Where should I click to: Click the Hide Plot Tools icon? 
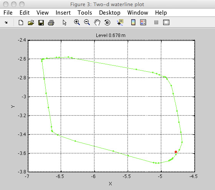(156, 22)
